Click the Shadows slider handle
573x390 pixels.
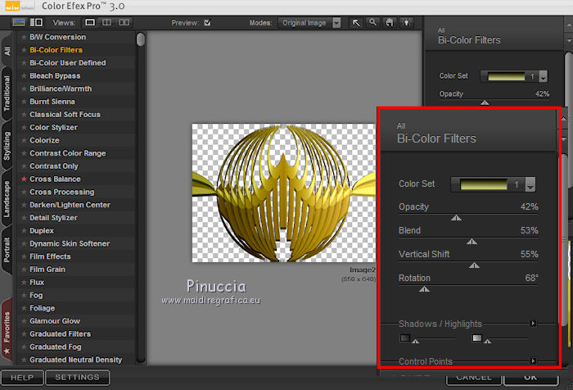click(415, 341)
